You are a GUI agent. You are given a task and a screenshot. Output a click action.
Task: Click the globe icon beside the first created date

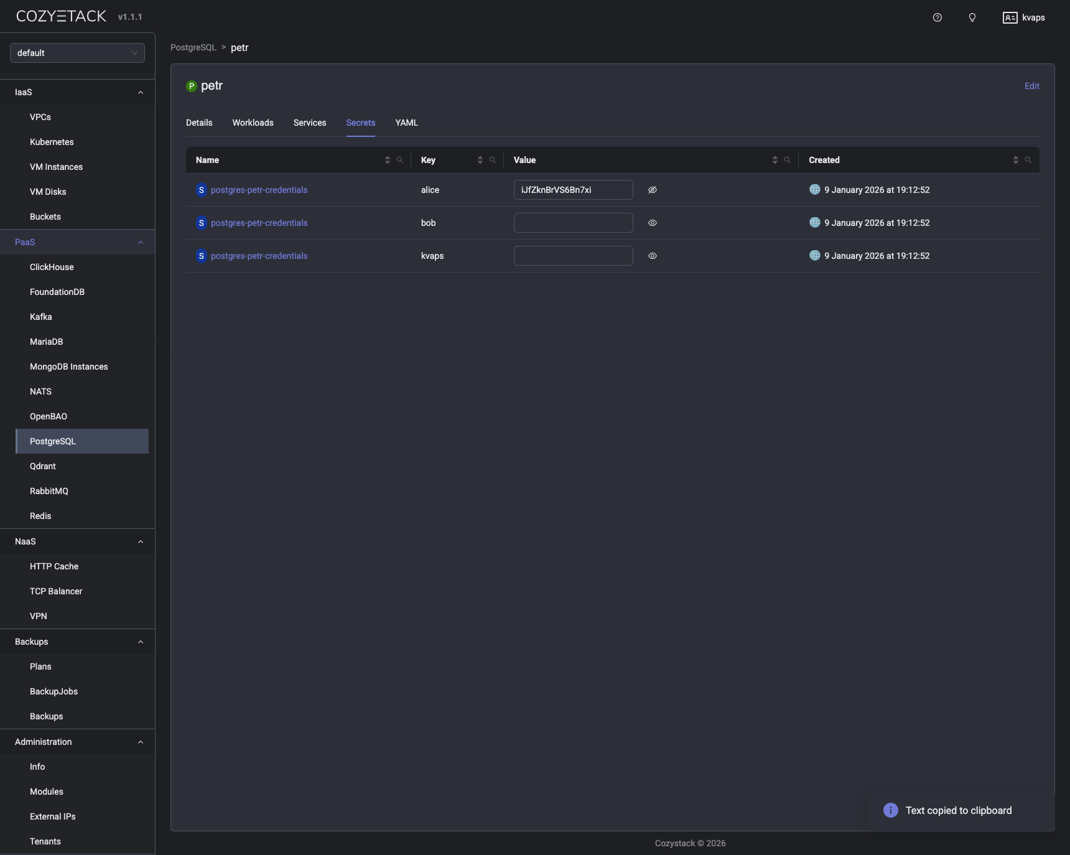pyautogui.click(x=815, y=190)
